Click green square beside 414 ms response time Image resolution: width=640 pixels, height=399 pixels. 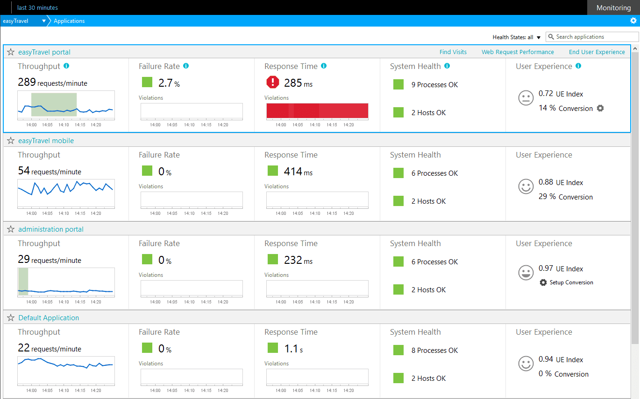(x=273, y=171)
